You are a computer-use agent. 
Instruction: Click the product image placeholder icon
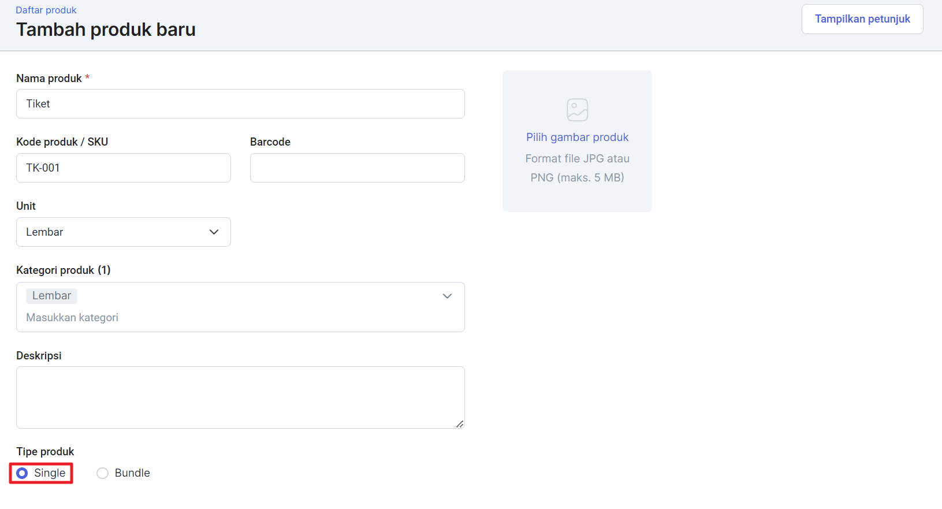tap(578, 110)
